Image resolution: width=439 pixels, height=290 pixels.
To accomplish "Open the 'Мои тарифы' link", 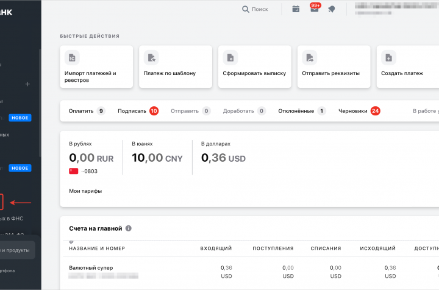I will pos(85,191).
